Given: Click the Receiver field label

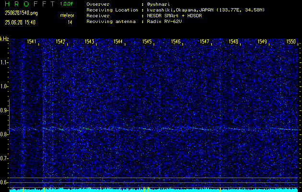Looking at the screenshot, I should [98, 16].
